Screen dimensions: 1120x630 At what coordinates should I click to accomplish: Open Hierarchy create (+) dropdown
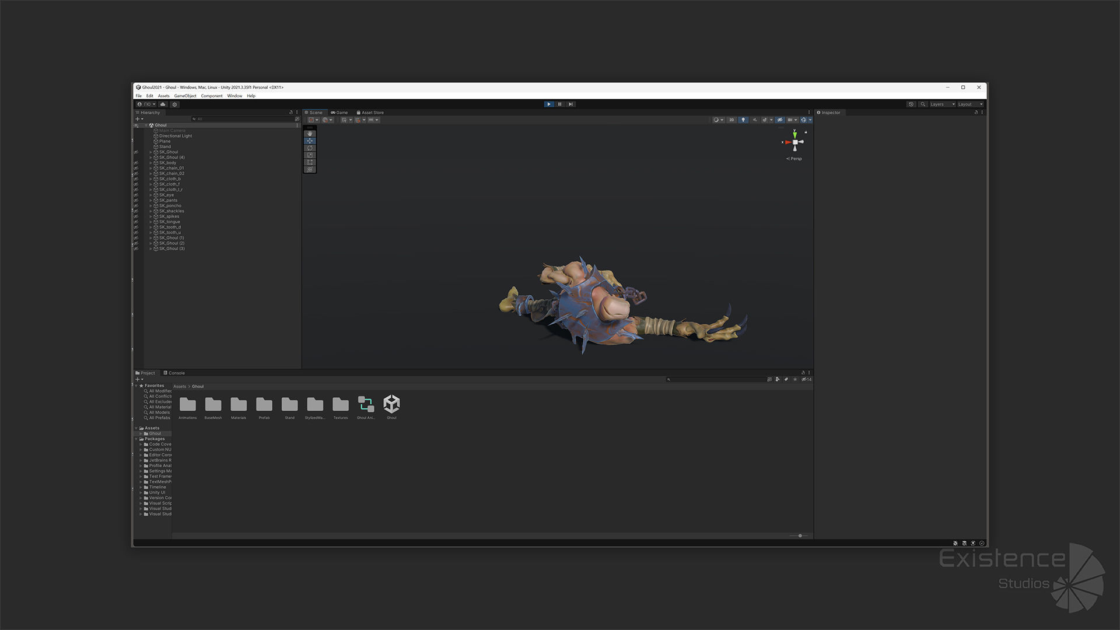point(139,119)
